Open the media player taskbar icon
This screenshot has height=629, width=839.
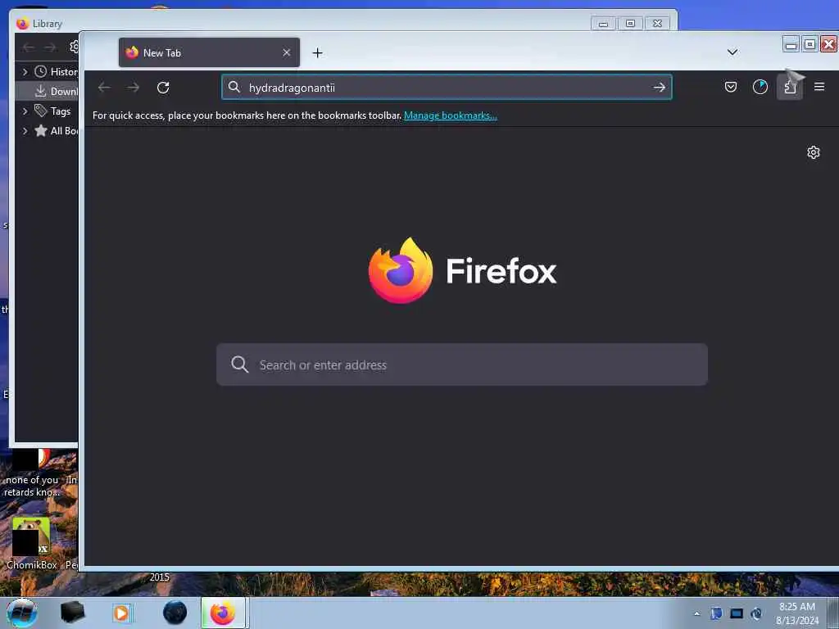click(x=121, y=613)
